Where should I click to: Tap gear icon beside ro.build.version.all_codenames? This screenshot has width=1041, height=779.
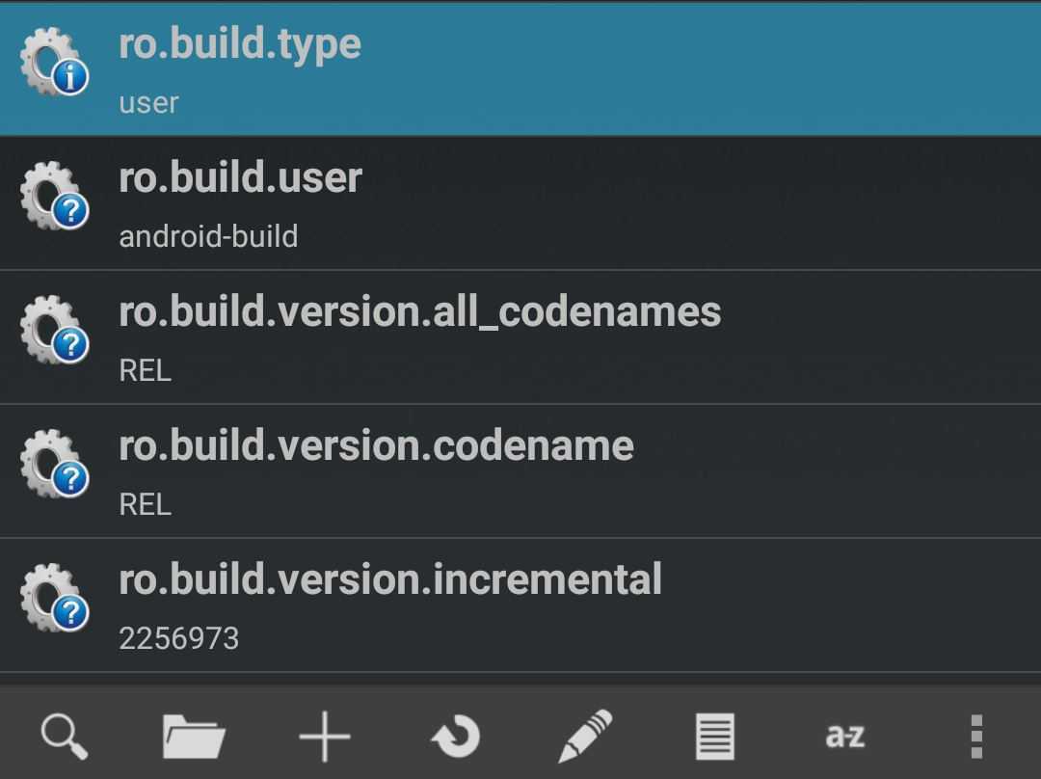tap(54, 332)
